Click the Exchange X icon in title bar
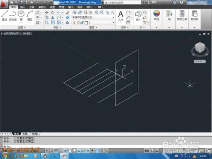This screenshot has height=159, width=212. (x=174, y=2)
